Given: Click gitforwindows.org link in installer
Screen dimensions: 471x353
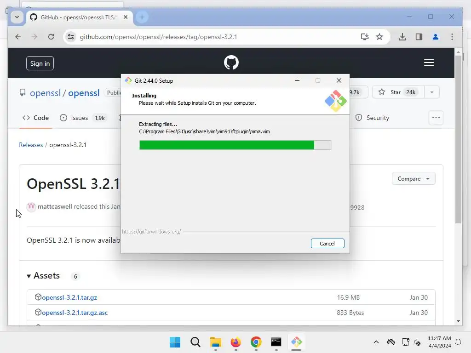Looking at the screenshot, I should (x=151, y=232).
